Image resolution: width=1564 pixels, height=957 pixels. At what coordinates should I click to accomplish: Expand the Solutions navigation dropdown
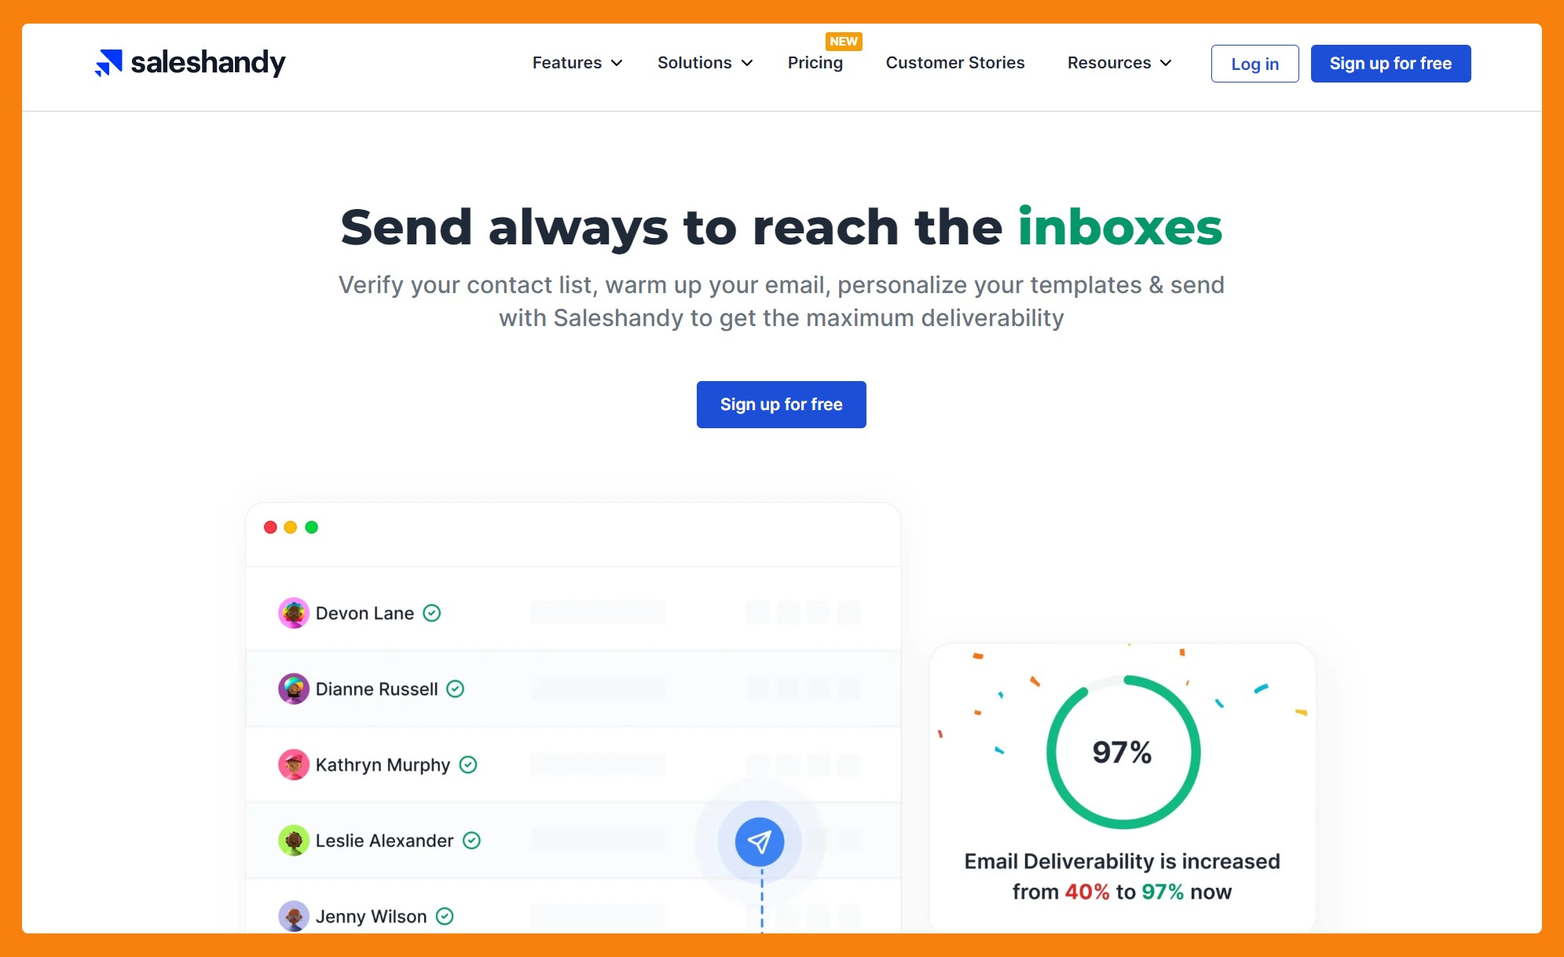click(705, 63)
